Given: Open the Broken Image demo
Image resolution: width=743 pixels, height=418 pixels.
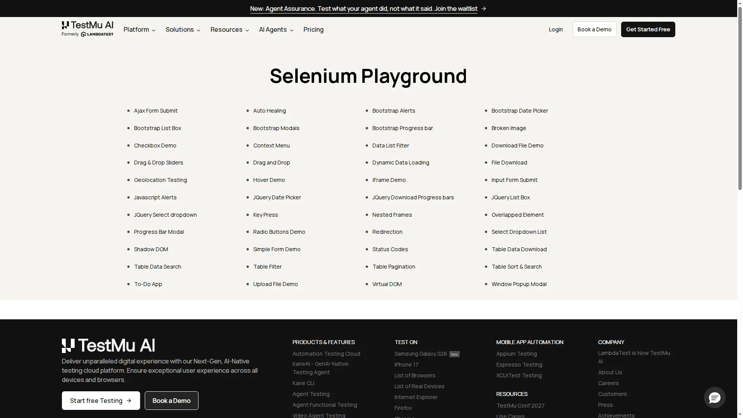Looking at the screenshot, I should 508,128.
